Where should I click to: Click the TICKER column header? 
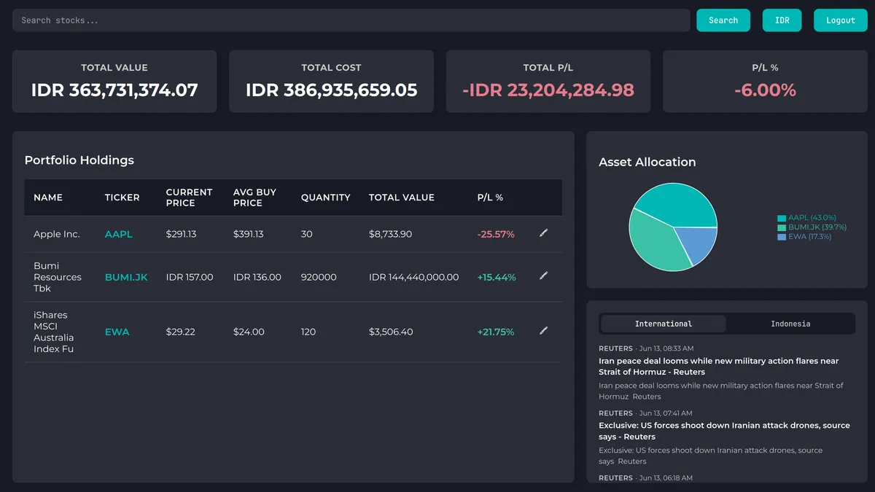[x=122, y=198]
